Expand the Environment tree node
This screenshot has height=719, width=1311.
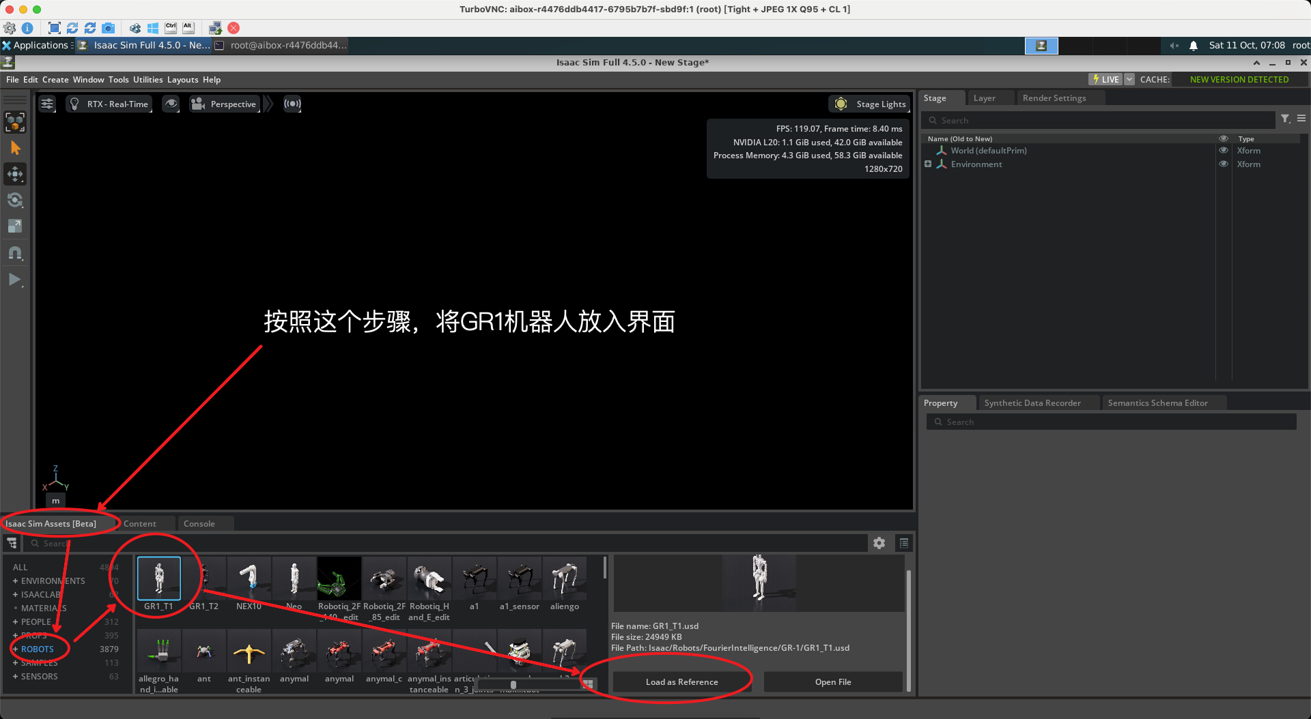point(928,164)
